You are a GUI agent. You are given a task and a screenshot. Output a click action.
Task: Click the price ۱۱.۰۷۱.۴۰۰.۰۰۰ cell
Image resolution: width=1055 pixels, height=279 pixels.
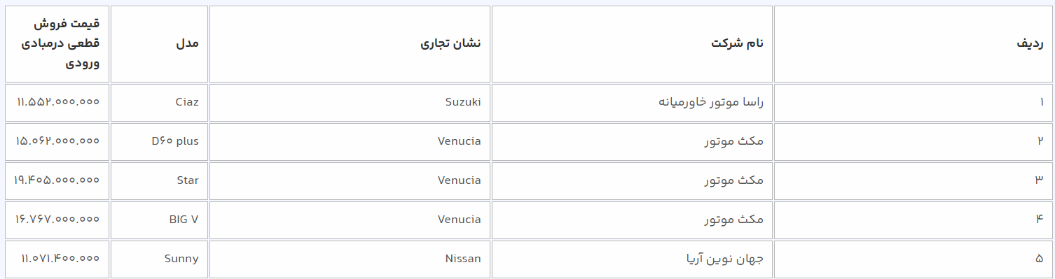coord(57,259)
